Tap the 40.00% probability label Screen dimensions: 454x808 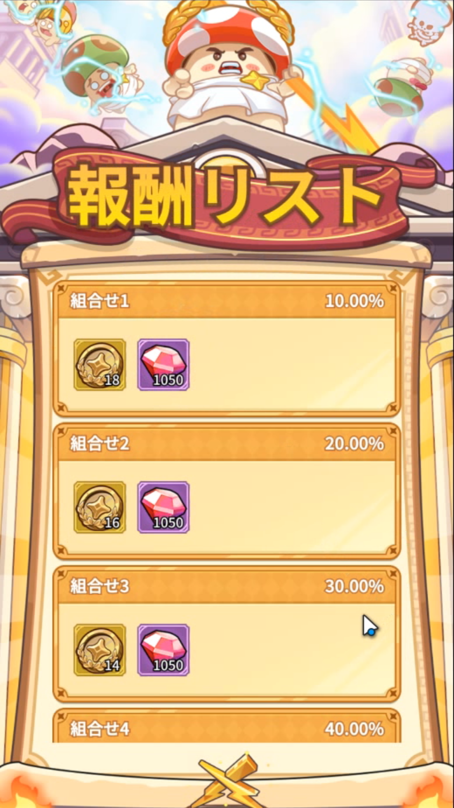coord(354,729)
